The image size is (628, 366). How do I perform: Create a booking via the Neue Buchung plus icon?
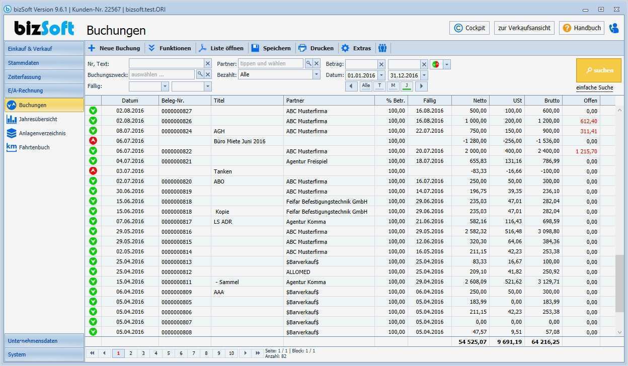[x=92, y=48]
